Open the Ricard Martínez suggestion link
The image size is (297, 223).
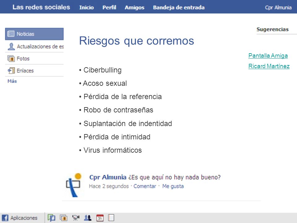[x=269, y=66]
